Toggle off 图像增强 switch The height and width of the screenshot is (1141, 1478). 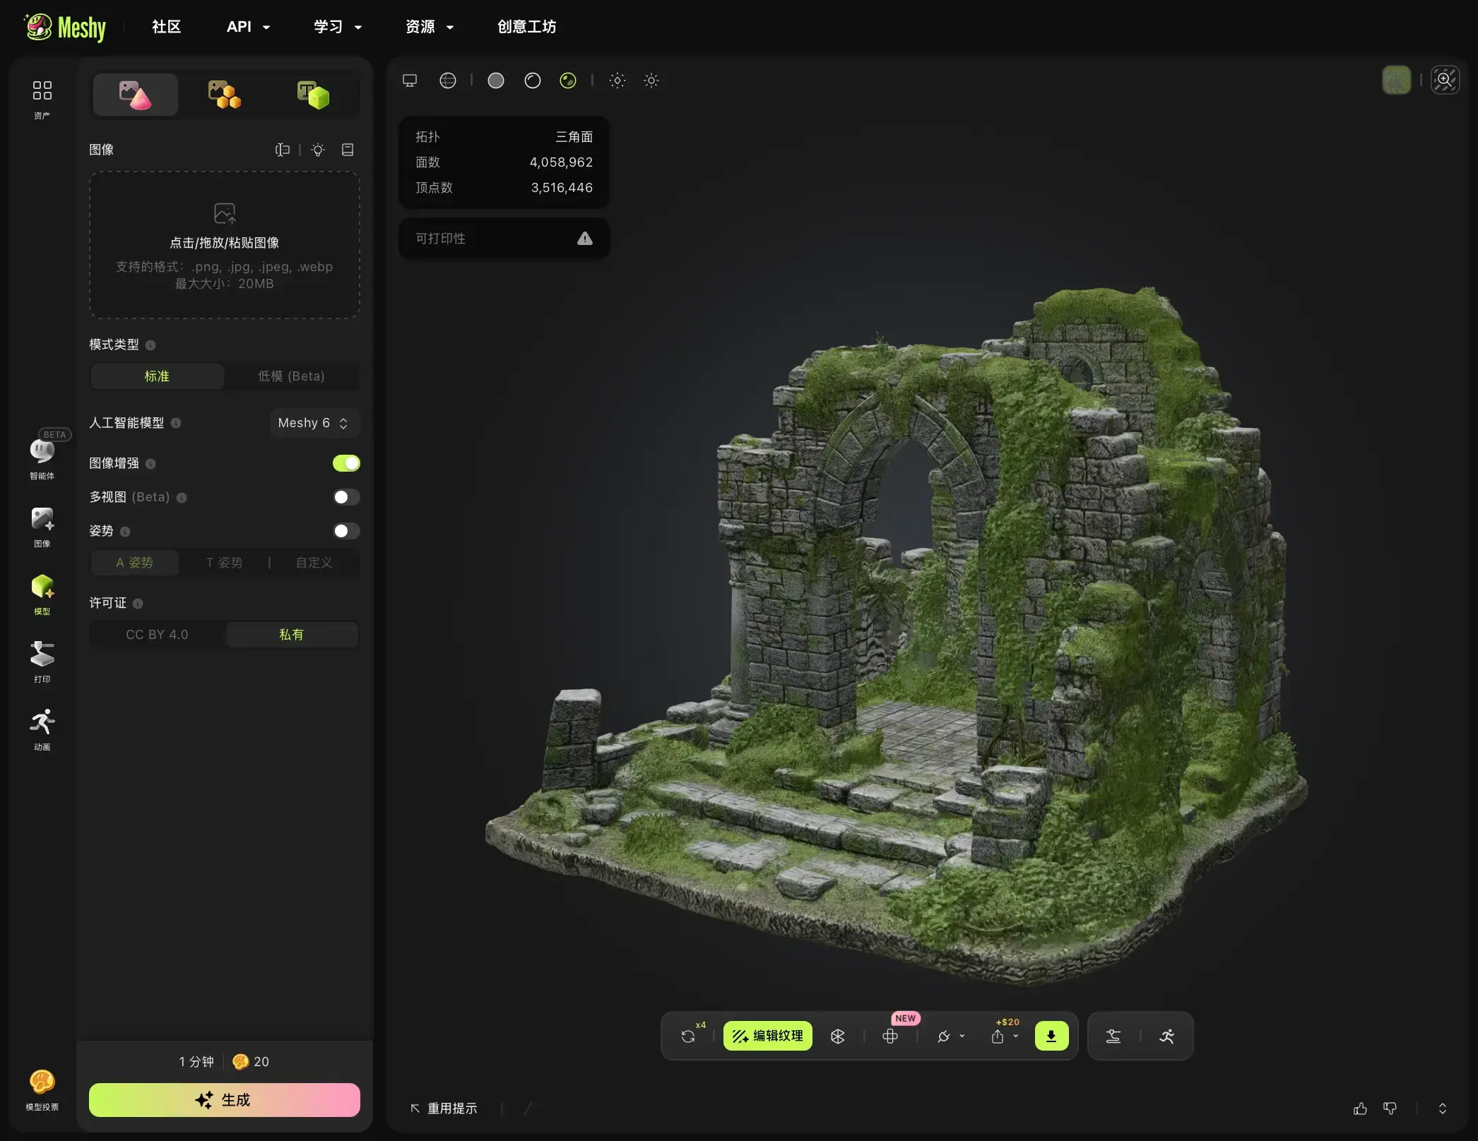346,463
